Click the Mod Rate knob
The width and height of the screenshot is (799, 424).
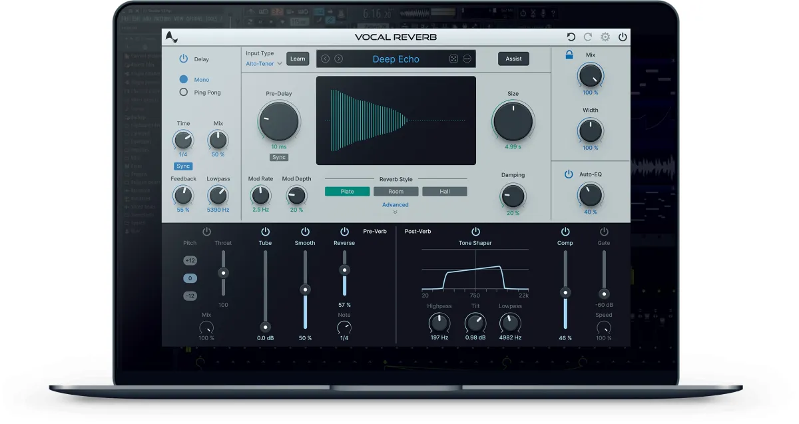[260, 195]
